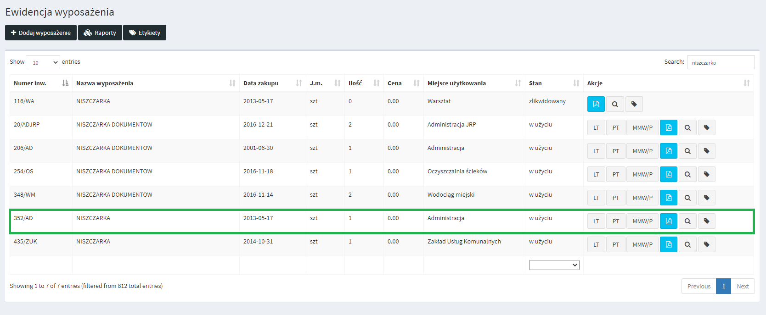This screenshot has height=315, width=766.
Task: Click tag icon for row 116/WA
Action: coord(634,104)
